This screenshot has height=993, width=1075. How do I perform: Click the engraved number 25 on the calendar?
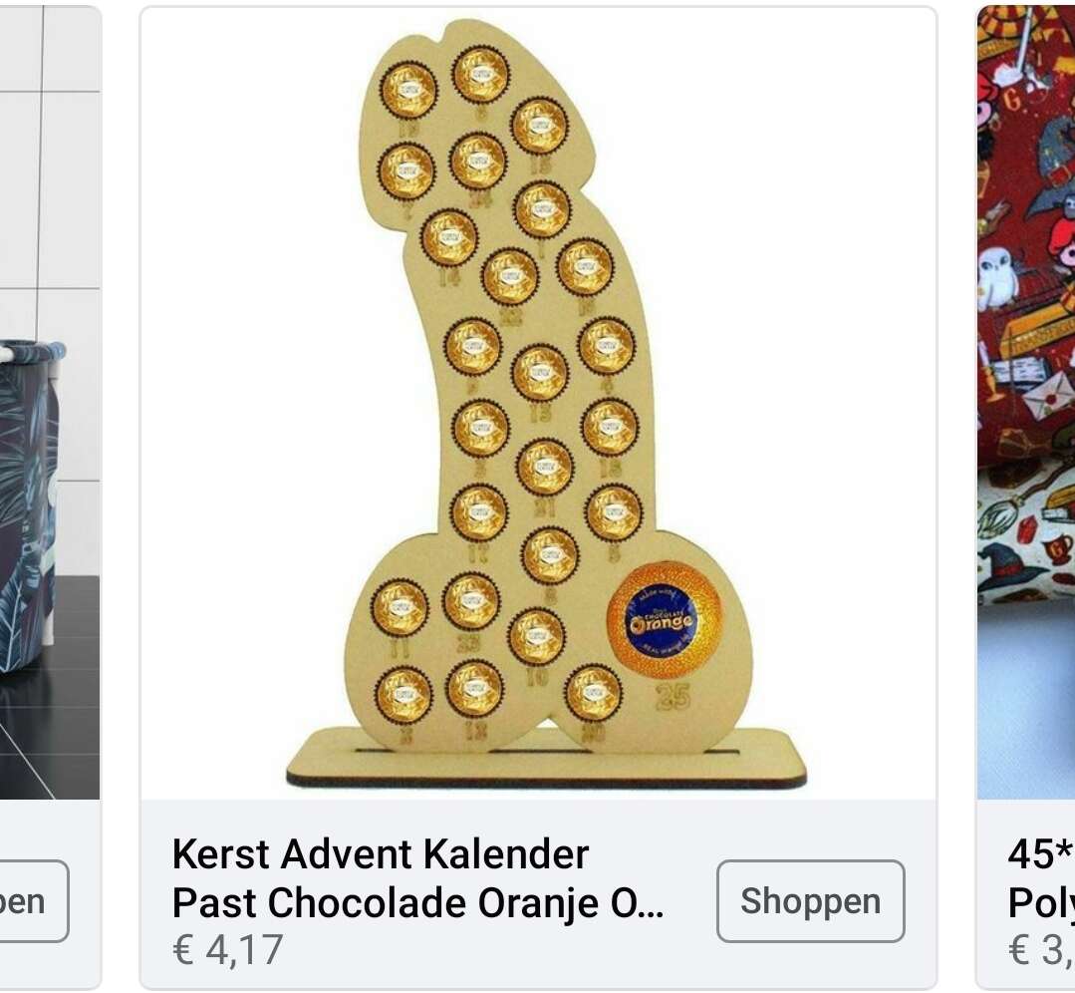[x=673, y=697]
